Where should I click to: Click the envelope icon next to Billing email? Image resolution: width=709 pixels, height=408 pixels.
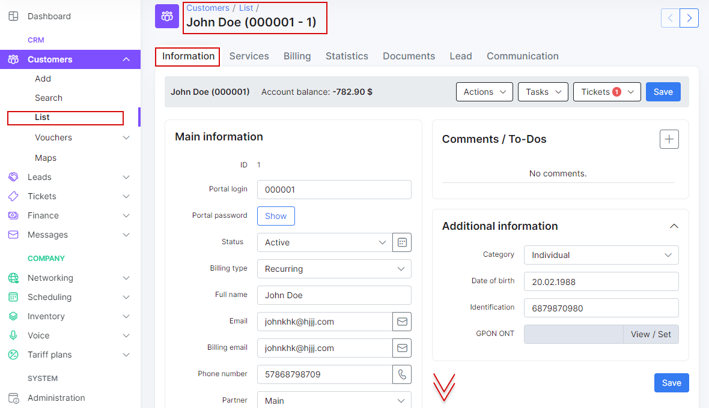pos(402,348)
